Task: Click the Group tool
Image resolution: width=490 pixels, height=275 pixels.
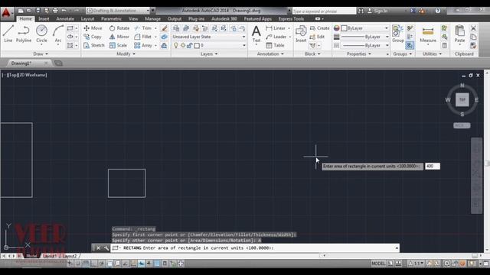Action: point(398,34)
